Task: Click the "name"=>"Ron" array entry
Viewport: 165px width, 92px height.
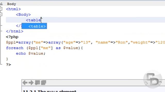Action: [x=112, y=42]
